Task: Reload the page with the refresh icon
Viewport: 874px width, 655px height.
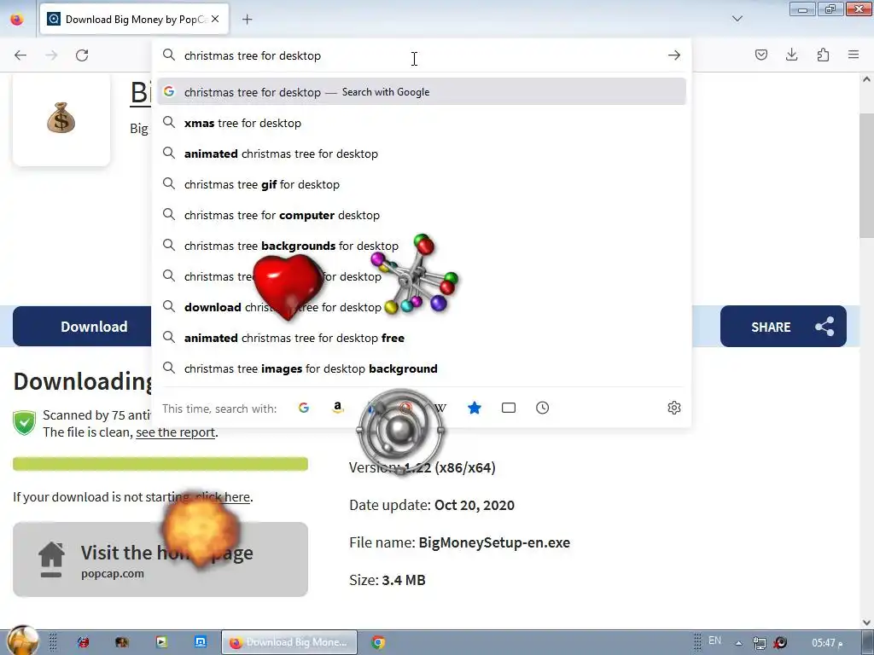Action: 82,55
